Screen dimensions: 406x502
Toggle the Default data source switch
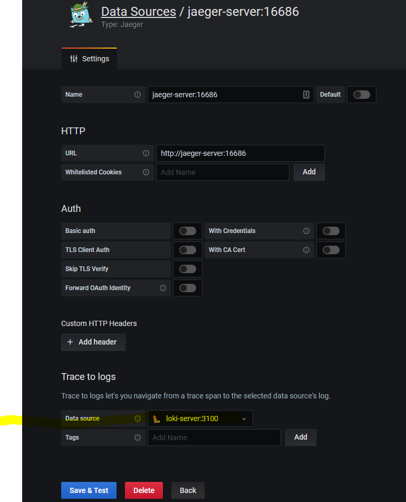pos(362,95)
